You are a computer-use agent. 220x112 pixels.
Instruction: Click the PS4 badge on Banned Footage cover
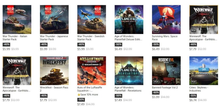coord(156,82)
